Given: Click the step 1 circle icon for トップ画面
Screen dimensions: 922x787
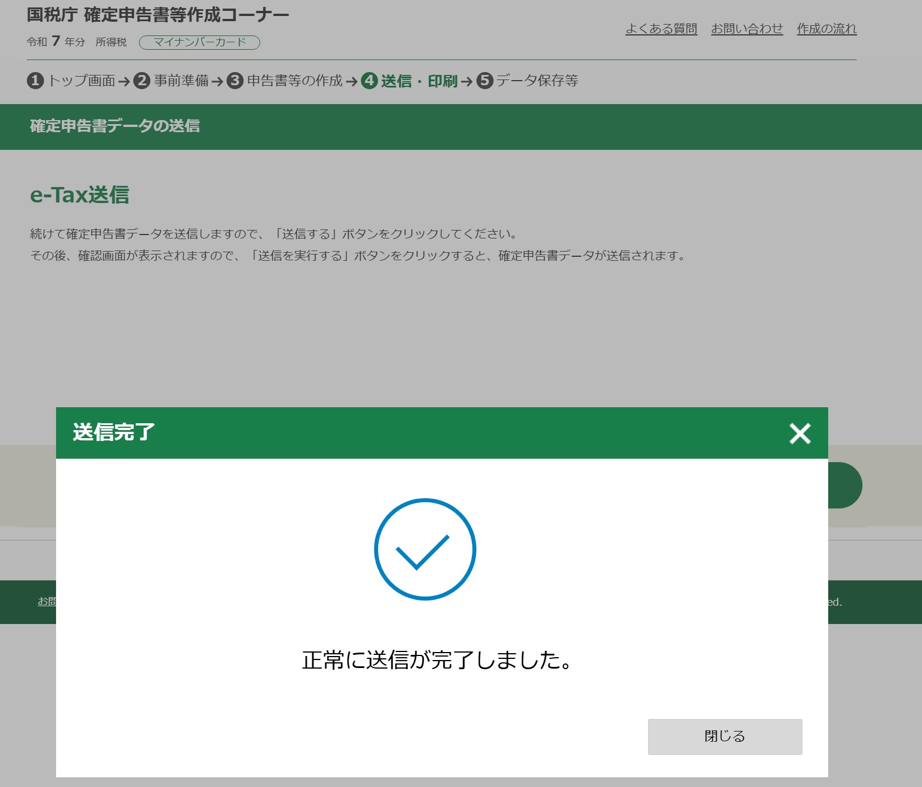Looking at the screenshot, I should click(x=35, y=81).
